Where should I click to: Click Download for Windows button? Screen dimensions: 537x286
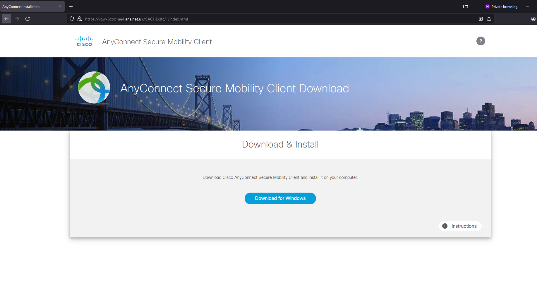[280, 198]
